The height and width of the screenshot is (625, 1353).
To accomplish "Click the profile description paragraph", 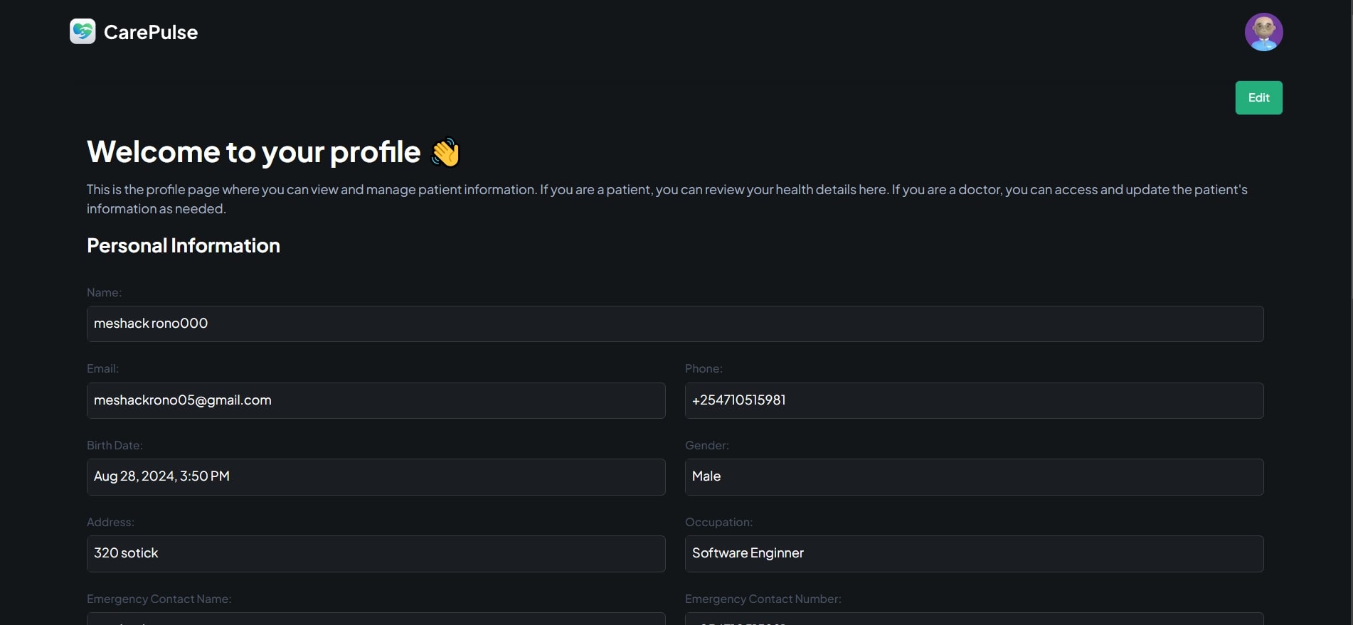I will (x=667, y=199).
